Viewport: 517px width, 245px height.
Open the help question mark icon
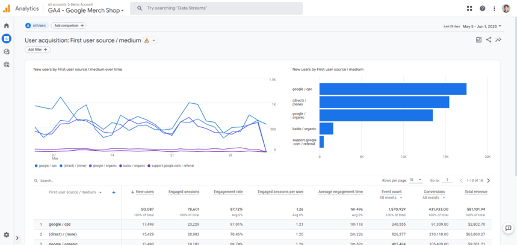coord(482,8)
